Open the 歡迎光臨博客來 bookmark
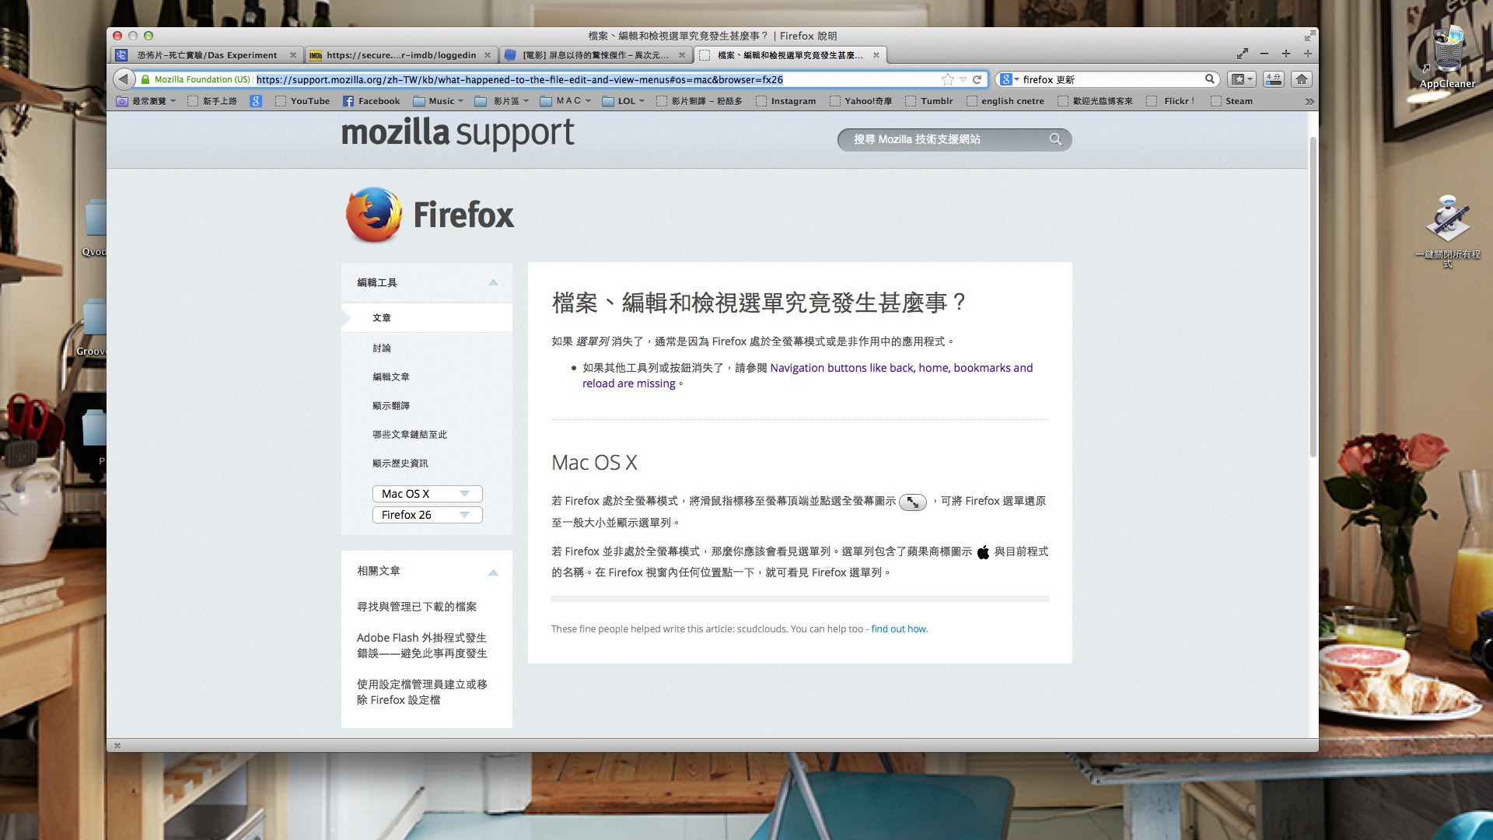 1095,101
